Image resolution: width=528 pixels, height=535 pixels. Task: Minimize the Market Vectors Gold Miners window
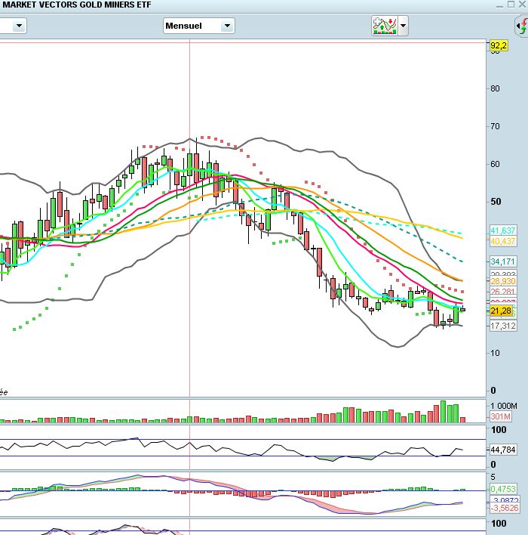(x=499, y=5)
